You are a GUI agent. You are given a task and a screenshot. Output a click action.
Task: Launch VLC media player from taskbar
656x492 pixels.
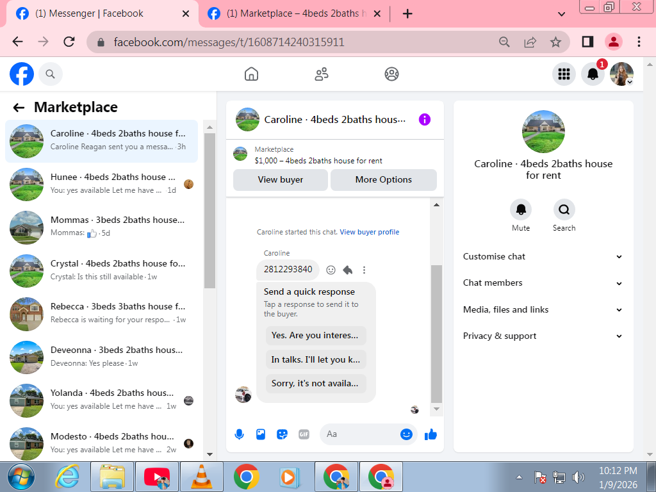click(202, 477)
